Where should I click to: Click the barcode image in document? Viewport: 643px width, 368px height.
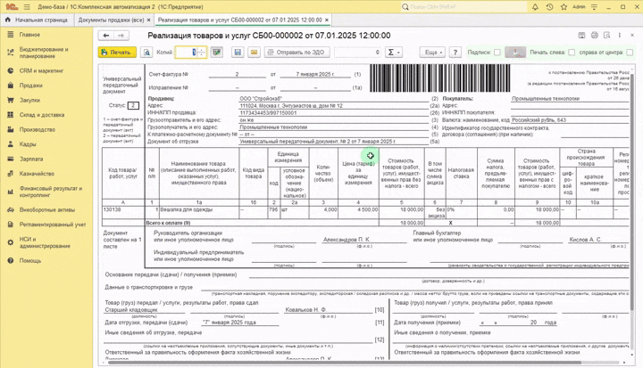pyautogui.click(x=439, y=78)
